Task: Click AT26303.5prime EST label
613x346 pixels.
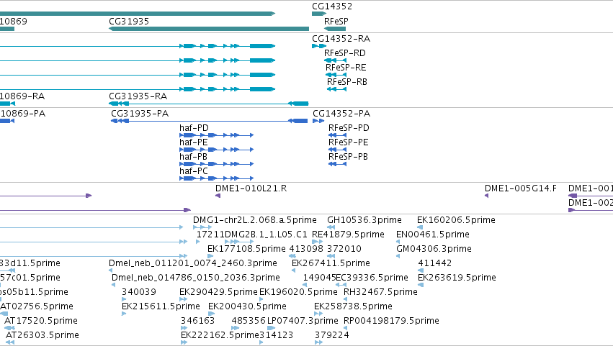Action: (42, 336)
